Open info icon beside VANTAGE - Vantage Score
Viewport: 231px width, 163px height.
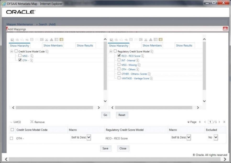[x=151, y=79]
